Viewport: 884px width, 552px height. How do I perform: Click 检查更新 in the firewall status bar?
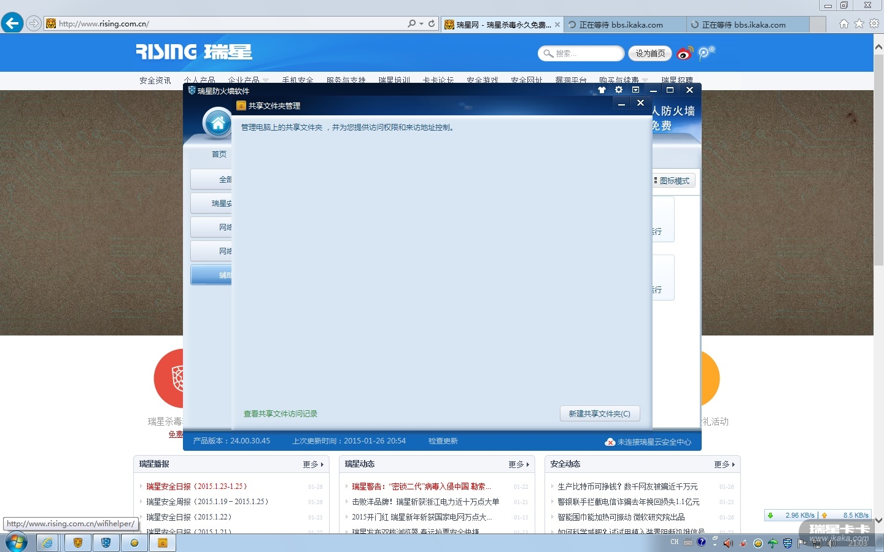click(443, 441)
